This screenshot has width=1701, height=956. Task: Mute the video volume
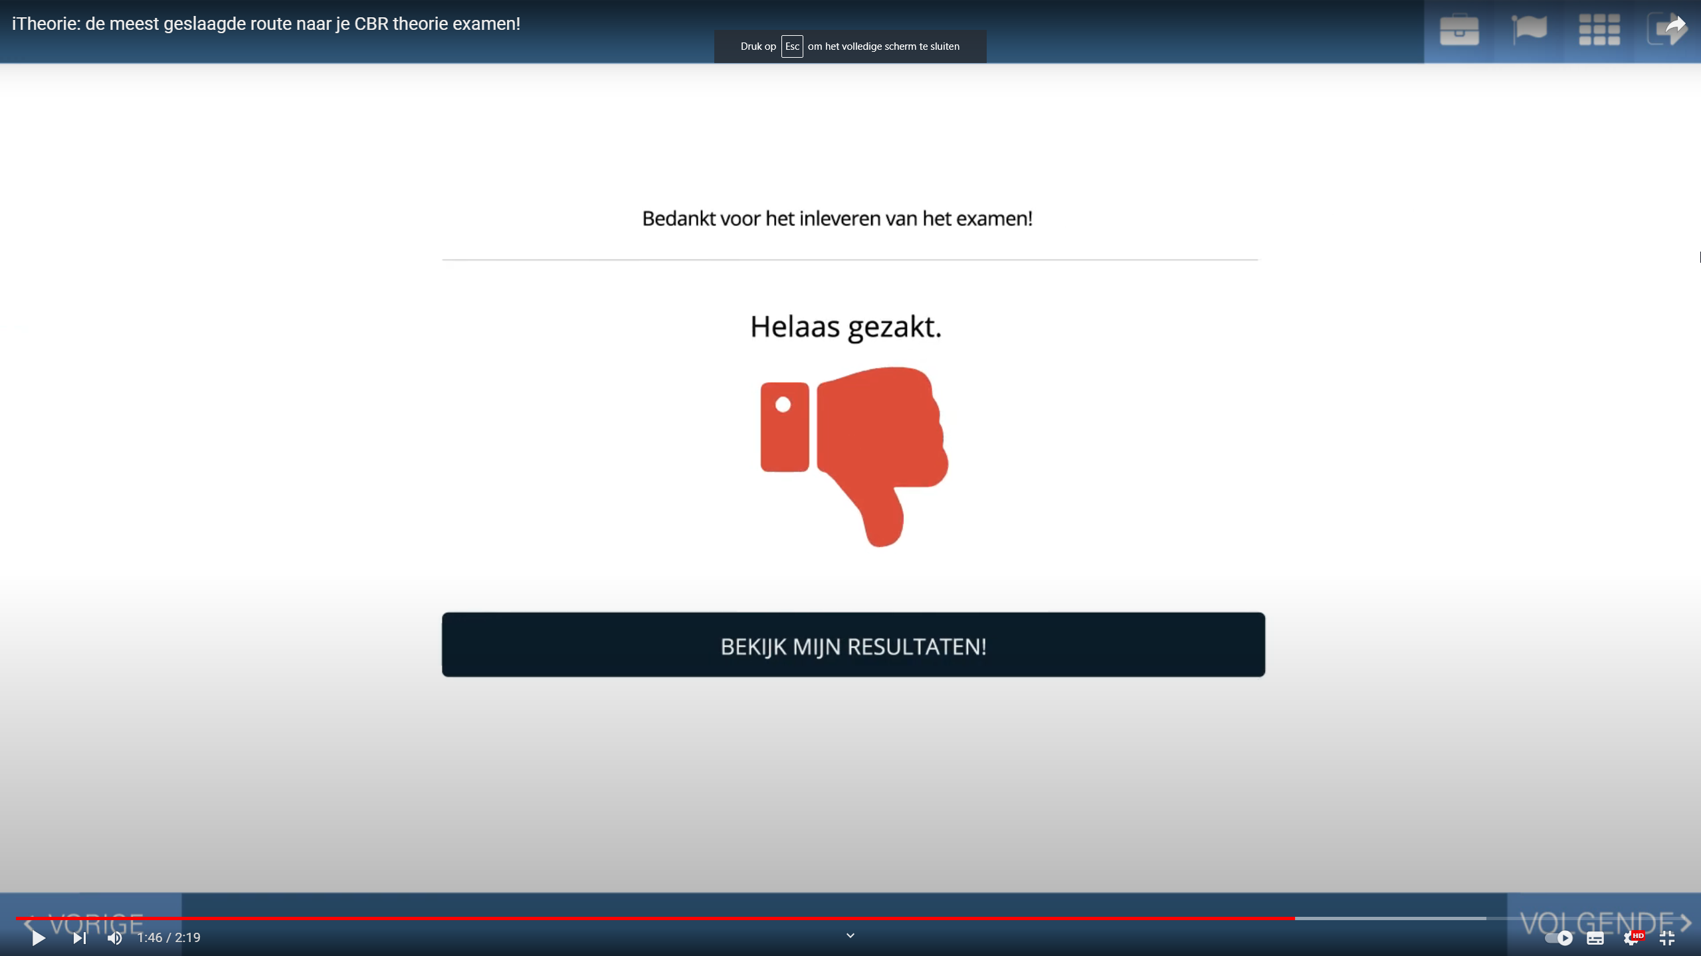(115, 937)
